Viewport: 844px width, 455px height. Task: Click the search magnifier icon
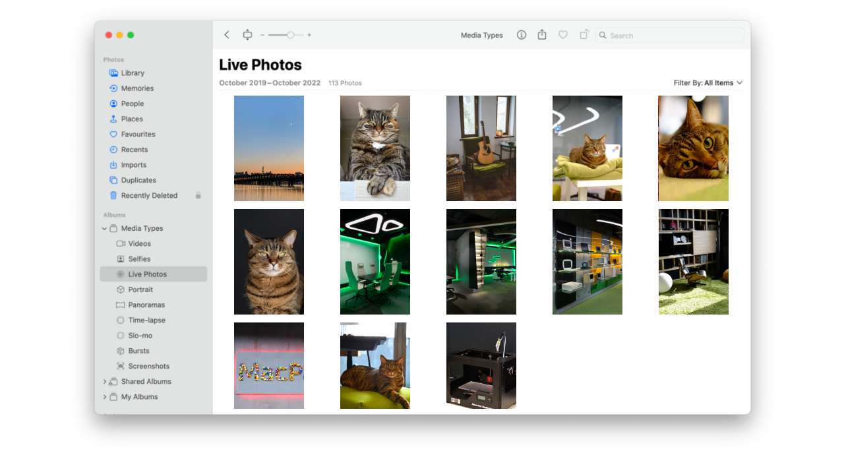(603, 36)
